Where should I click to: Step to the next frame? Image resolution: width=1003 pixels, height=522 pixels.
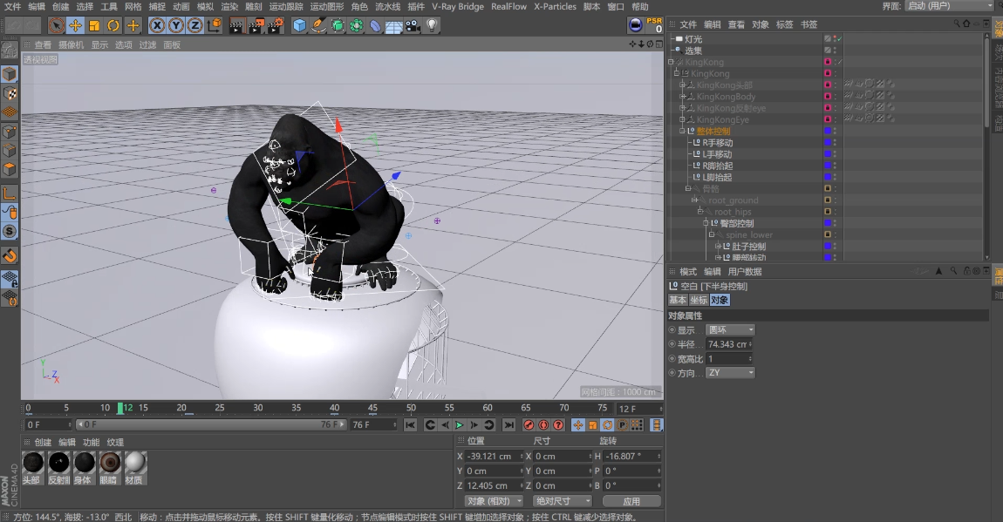click(x=474, y=425)
